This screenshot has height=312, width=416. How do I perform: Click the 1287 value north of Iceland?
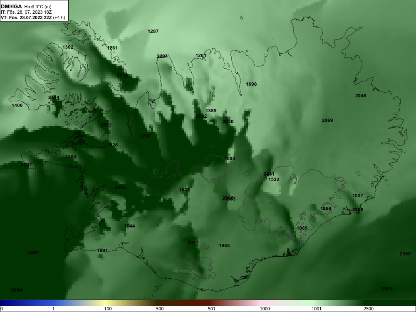pyautogui.click(x=153, y=31)
